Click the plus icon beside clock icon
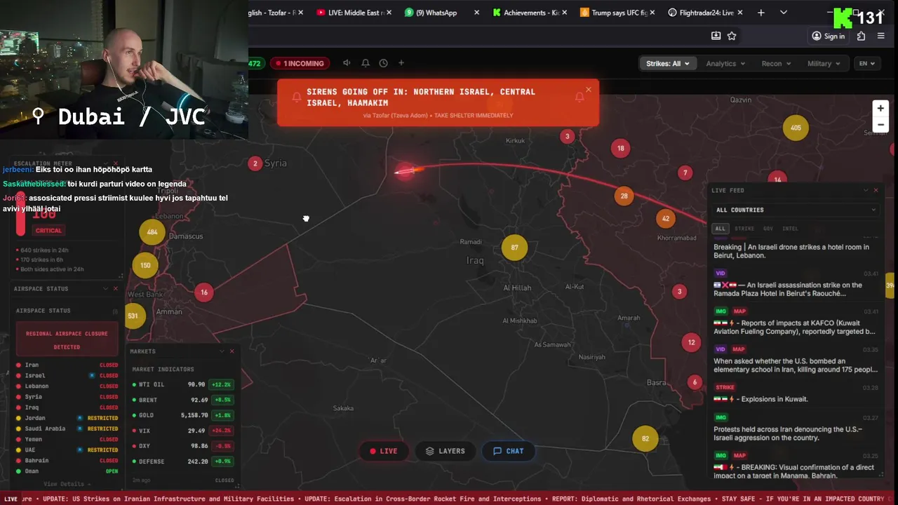898x505 pixels. 401,63
